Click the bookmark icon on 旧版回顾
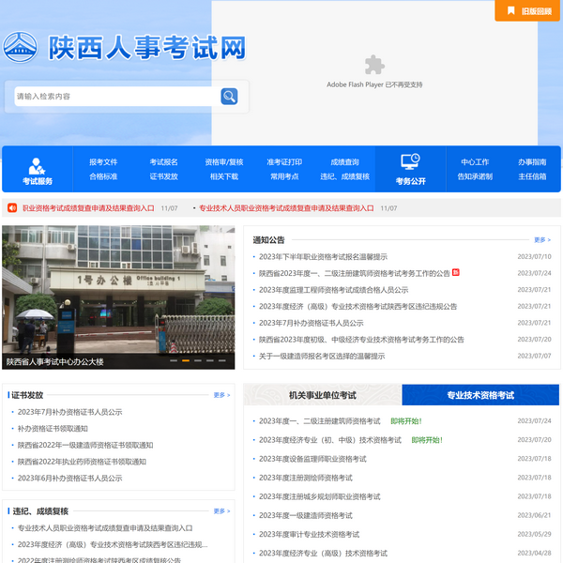This screenshot has width=563, height=563. (x=510, y=10)
